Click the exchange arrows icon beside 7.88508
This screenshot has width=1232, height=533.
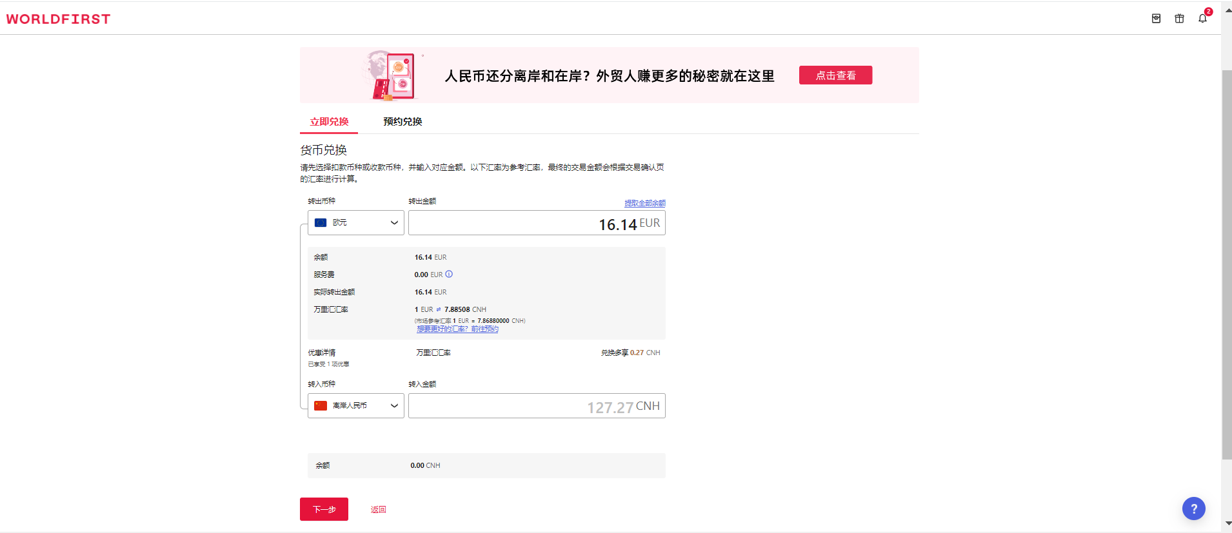tap(439, 309)
